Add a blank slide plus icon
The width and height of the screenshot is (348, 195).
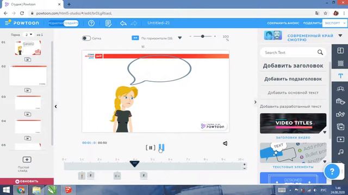point(27,159)
